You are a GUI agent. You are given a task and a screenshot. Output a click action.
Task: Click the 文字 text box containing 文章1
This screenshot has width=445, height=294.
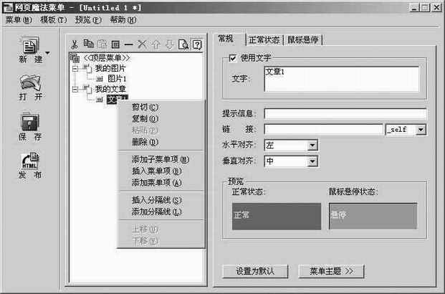click(x=341, y=79)
